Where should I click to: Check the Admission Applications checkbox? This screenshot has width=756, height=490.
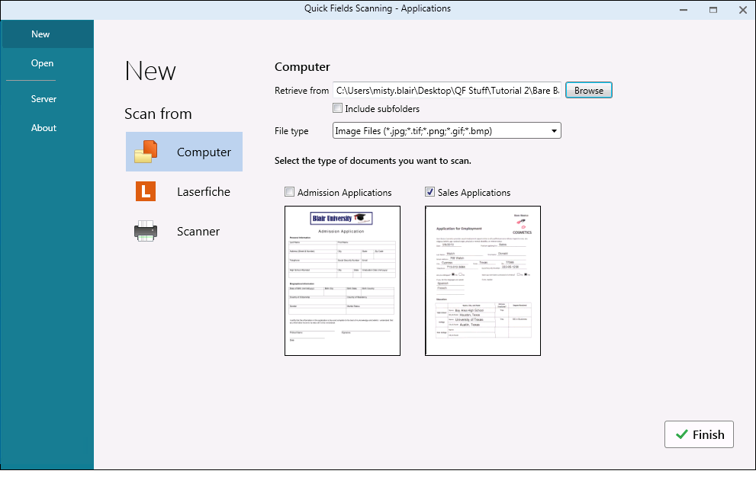point(289,192)
